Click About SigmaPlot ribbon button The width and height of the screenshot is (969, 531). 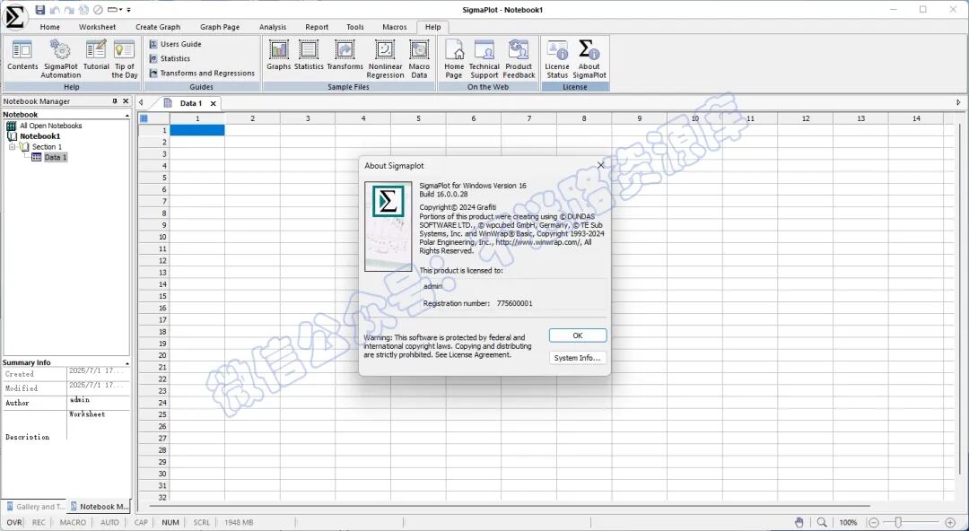click(x=589, y=59)
